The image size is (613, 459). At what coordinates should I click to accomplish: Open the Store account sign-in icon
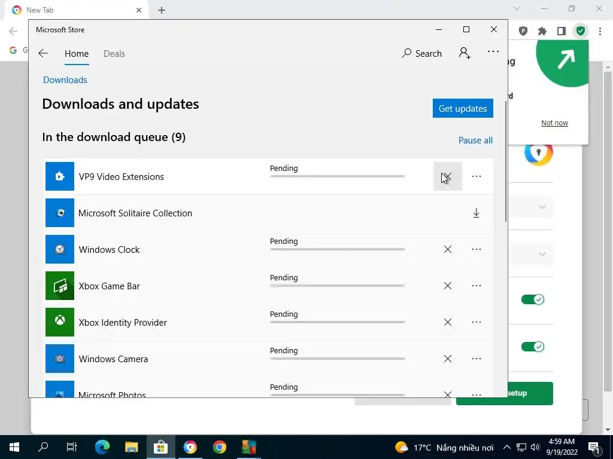coord(465,53)
